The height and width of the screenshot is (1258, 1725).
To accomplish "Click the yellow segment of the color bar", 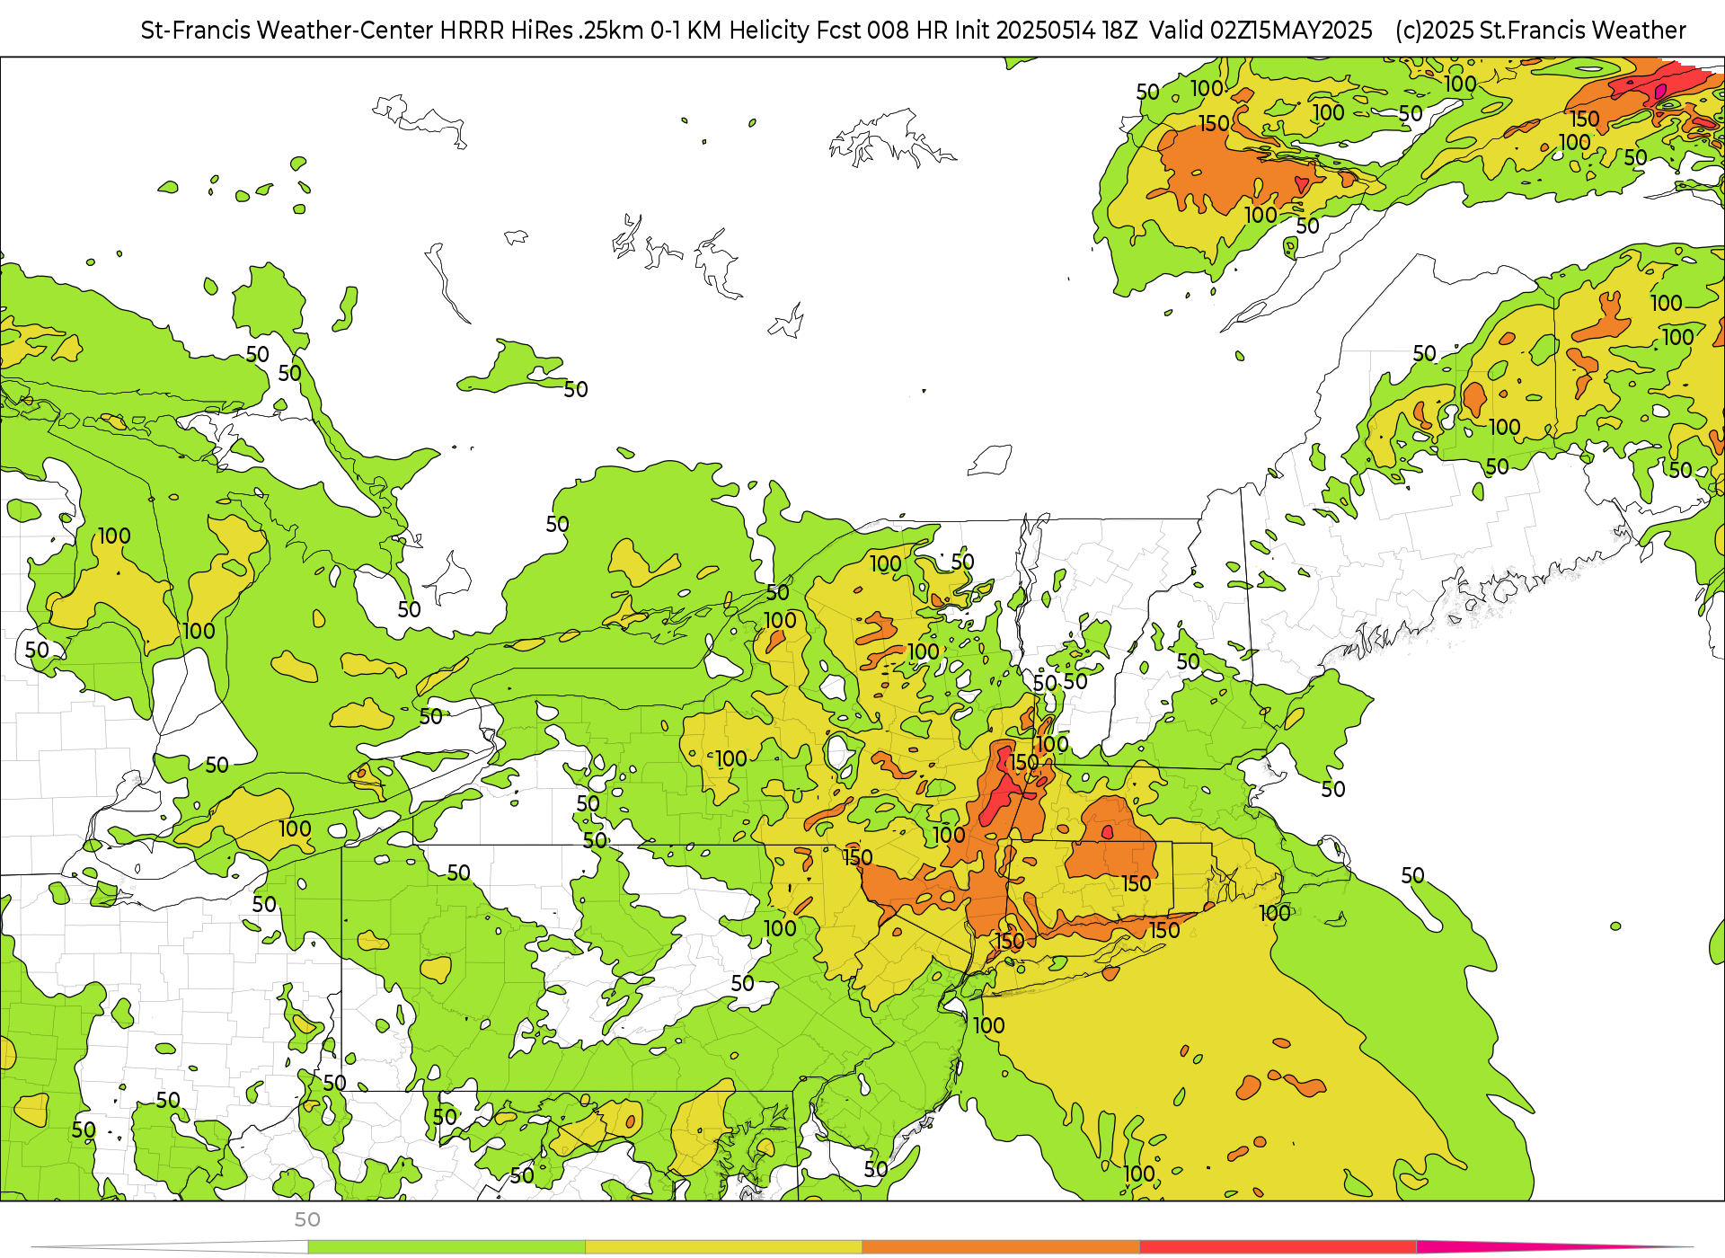I will pyautogui.click(x=723, y=1247).
